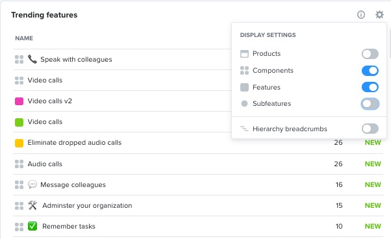Turn off the Features toggle
The height and width of the screenshot is (239, 391).
tap(370, 87)
